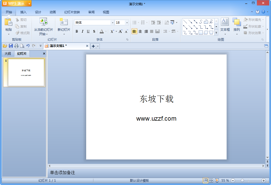Screen dimensions: 271x185
Task: Enable underline formatting
Action: point(88,31)
